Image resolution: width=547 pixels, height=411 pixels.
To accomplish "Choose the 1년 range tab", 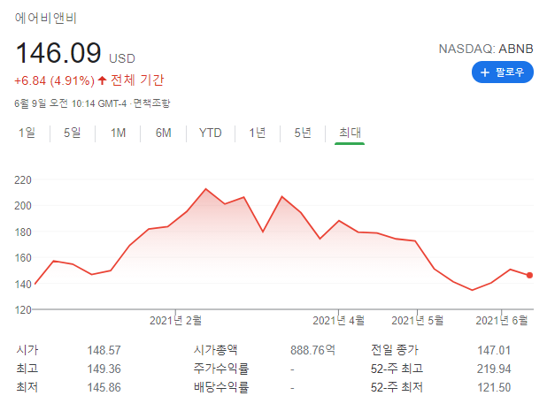I will pos(258,133).
